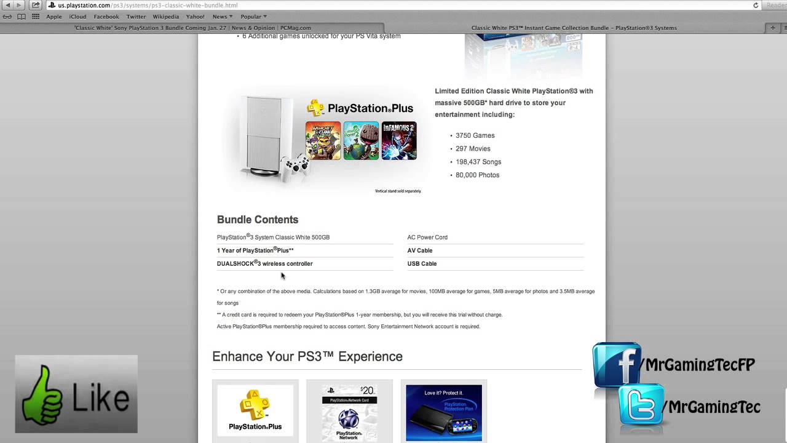
Task: Click the '80,000 Photos' bullet item
Action: tap(477, 175)
